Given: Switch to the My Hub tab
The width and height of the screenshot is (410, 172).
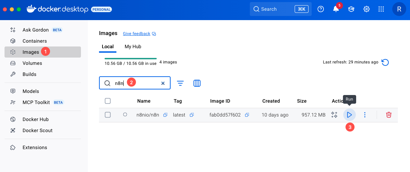Looking at the screenshot, I should click(133, 47).
